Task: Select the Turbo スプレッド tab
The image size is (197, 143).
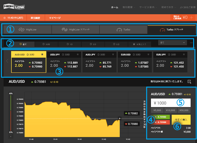Action: (x=172, y=30)
